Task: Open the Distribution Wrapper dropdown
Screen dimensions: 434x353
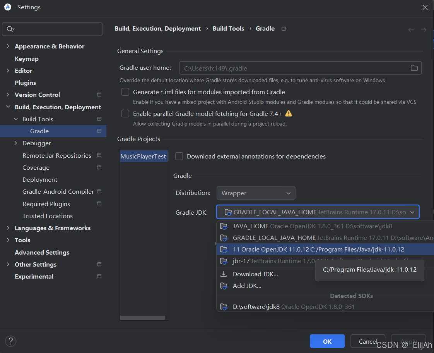Action: tap(256, 193)
